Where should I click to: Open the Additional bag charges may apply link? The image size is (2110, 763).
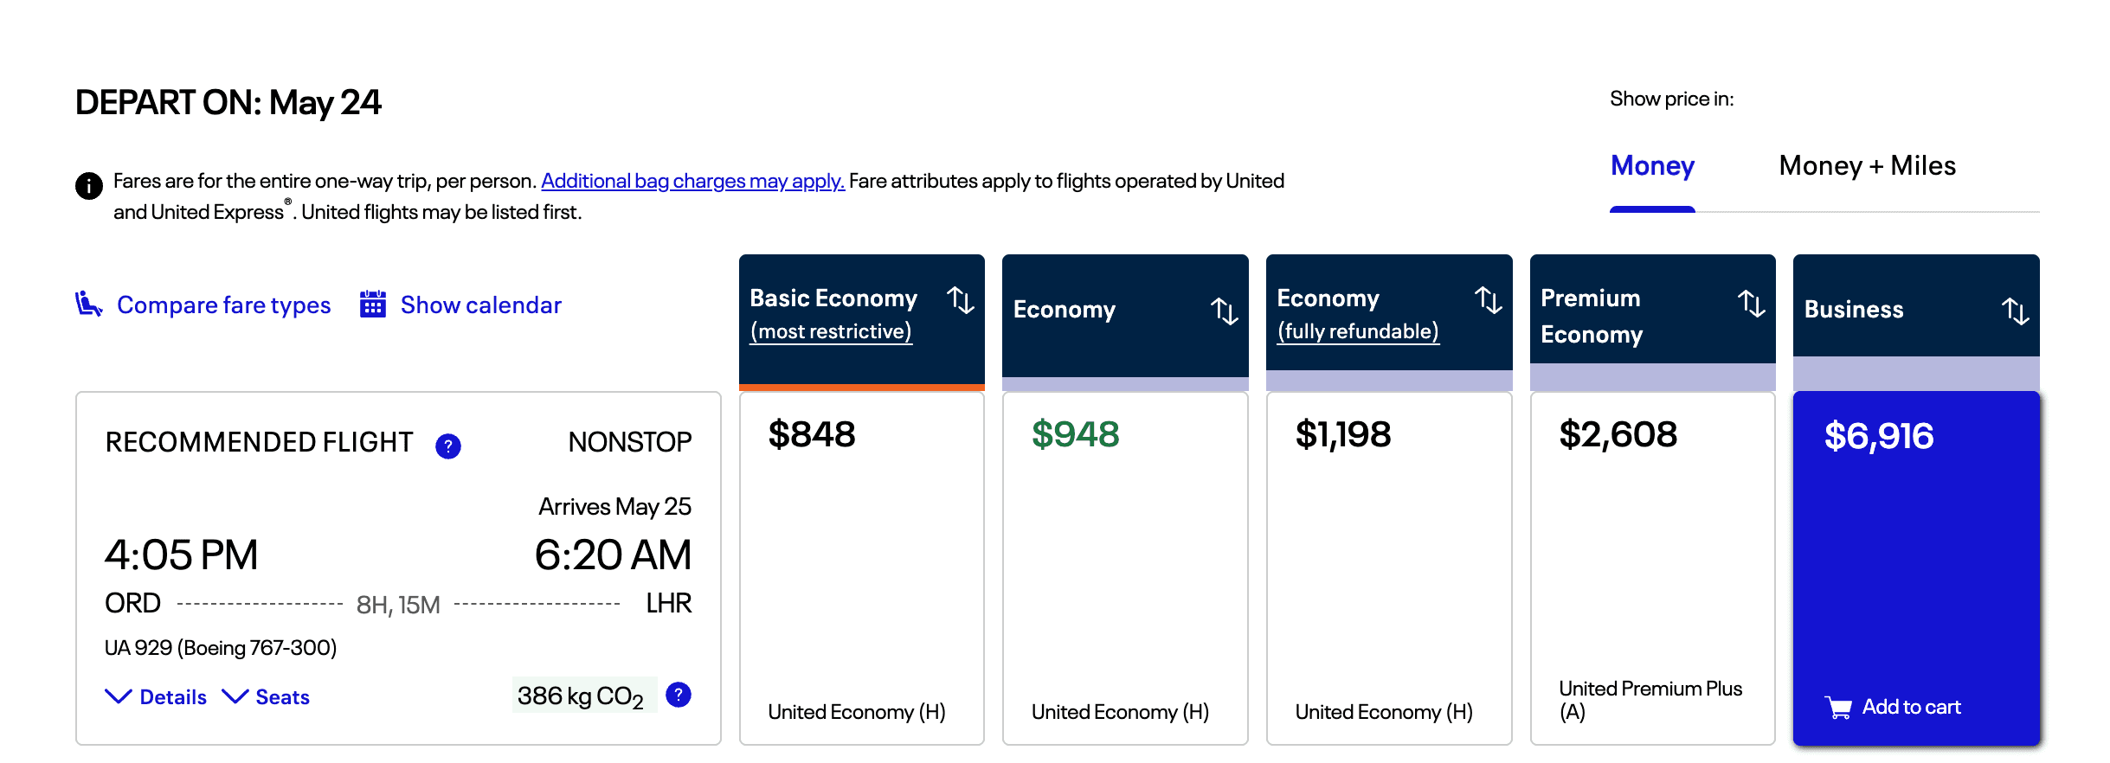[692, 181]
